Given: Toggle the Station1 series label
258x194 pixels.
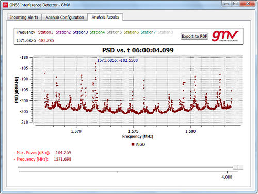Looking at the screenshot, I should [x=45, y=32].
